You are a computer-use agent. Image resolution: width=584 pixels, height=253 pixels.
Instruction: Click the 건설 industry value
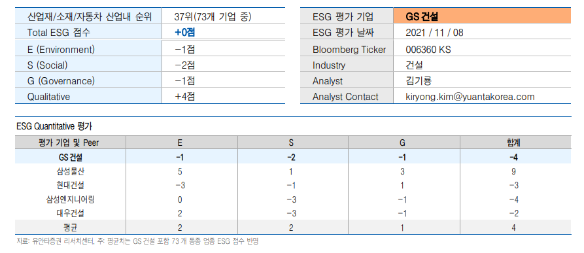414,65
